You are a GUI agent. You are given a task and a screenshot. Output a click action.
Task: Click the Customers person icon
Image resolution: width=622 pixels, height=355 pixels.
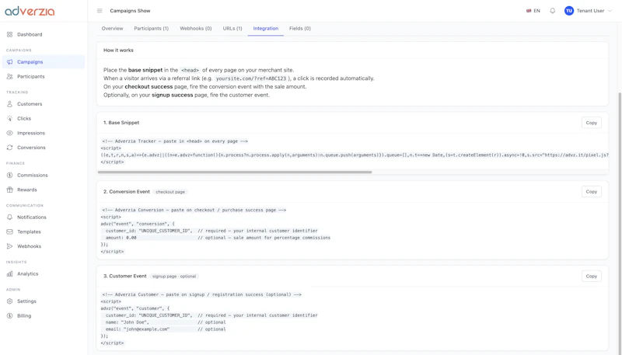[9, 104]
